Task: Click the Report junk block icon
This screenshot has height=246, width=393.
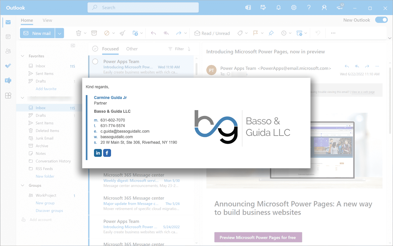Action: 107,33
